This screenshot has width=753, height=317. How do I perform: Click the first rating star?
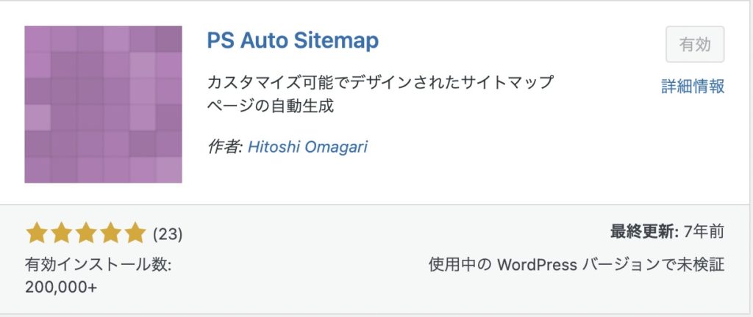(x=37, y=234)
